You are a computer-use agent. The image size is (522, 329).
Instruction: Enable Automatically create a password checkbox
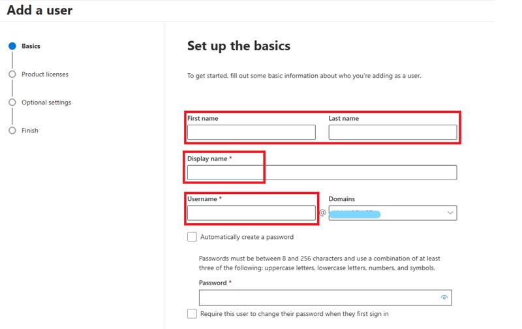tap(192, 237)
